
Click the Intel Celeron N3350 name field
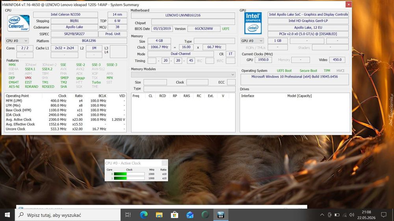[x=65, y=15]
